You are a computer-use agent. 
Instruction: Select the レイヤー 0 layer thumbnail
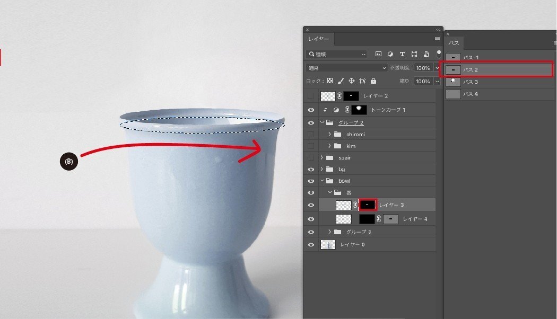coord(328,245)
